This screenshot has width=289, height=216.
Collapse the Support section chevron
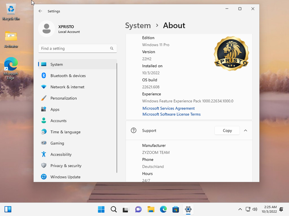tap(245, 130)
